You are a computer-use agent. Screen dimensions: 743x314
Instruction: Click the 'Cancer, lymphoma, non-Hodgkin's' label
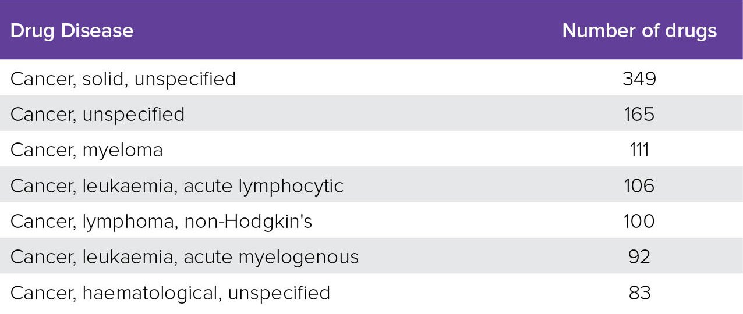(x=161, y=222)
